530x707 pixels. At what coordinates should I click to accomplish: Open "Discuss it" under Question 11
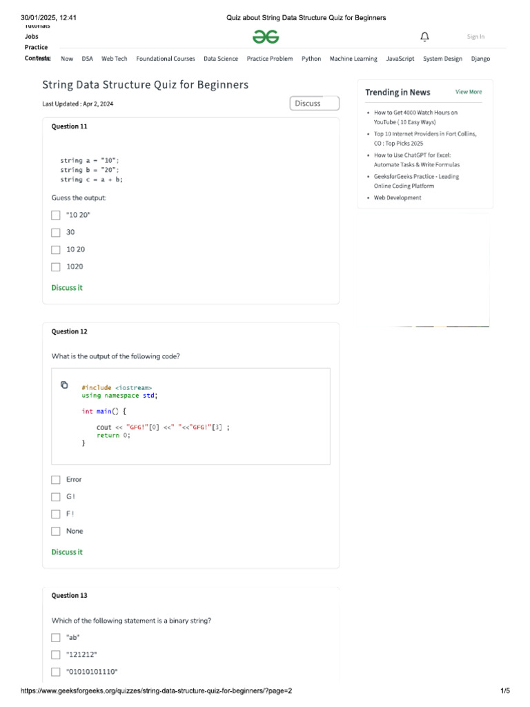67,288
